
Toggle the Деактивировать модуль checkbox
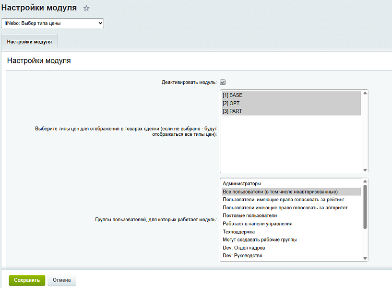coord(223,82)
